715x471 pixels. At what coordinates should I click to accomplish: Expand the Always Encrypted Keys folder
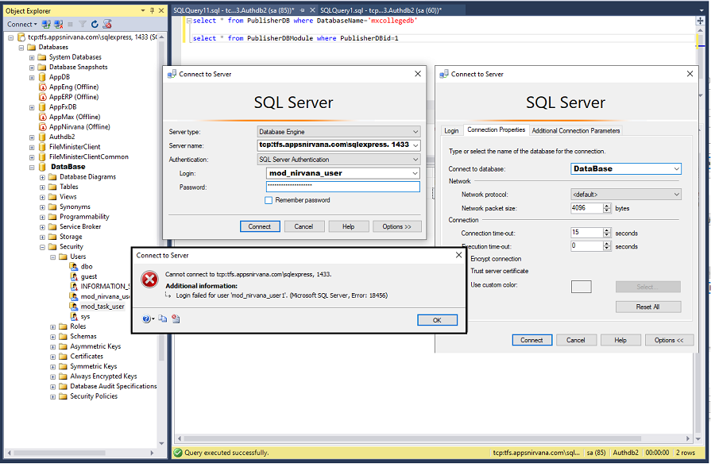[x=53, y=377]
